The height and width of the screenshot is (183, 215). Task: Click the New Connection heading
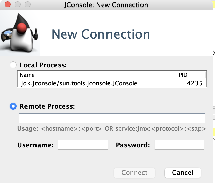pyautogui.click(x=100, y=34)
